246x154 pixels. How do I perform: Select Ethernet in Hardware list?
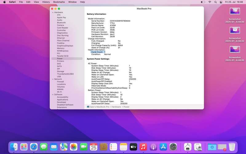(x=61, y=38)
